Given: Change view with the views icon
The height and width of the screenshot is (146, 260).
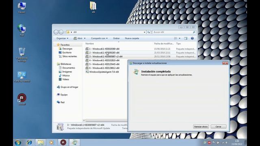Looking at the screenshot, I should point(175,39).
